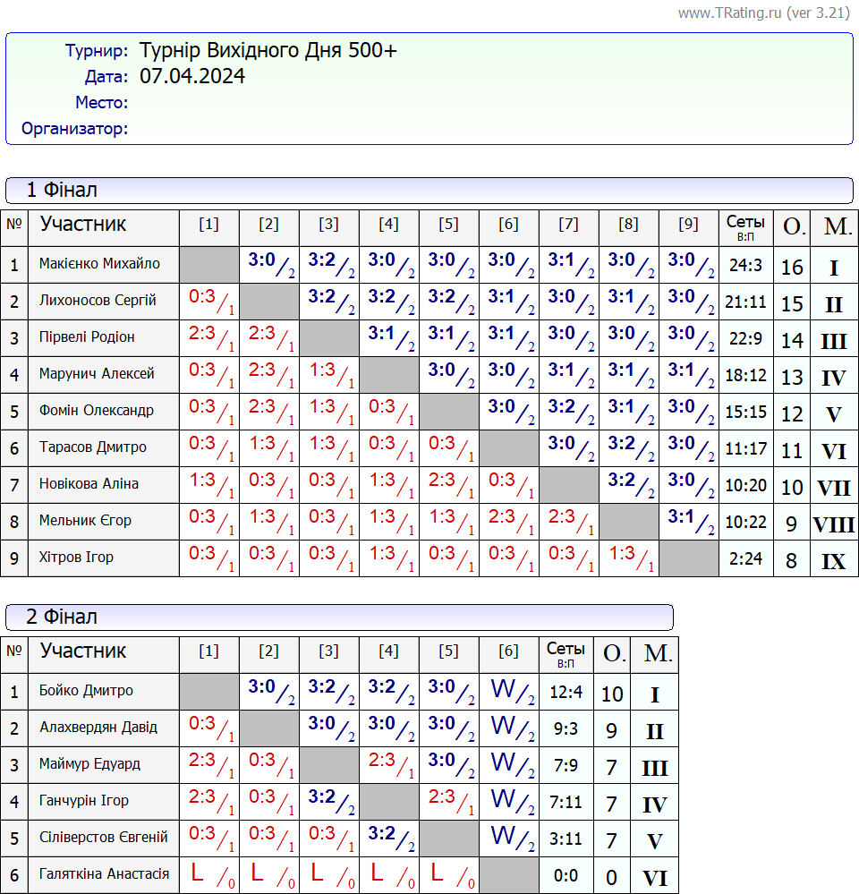
Task: Select player Бойко Дмитро
Action: point(86,691)
